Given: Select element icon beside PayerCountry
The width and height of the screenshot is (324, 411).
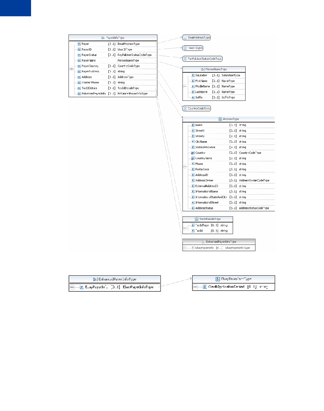Looking at the screenshot, I should (79, 66).
